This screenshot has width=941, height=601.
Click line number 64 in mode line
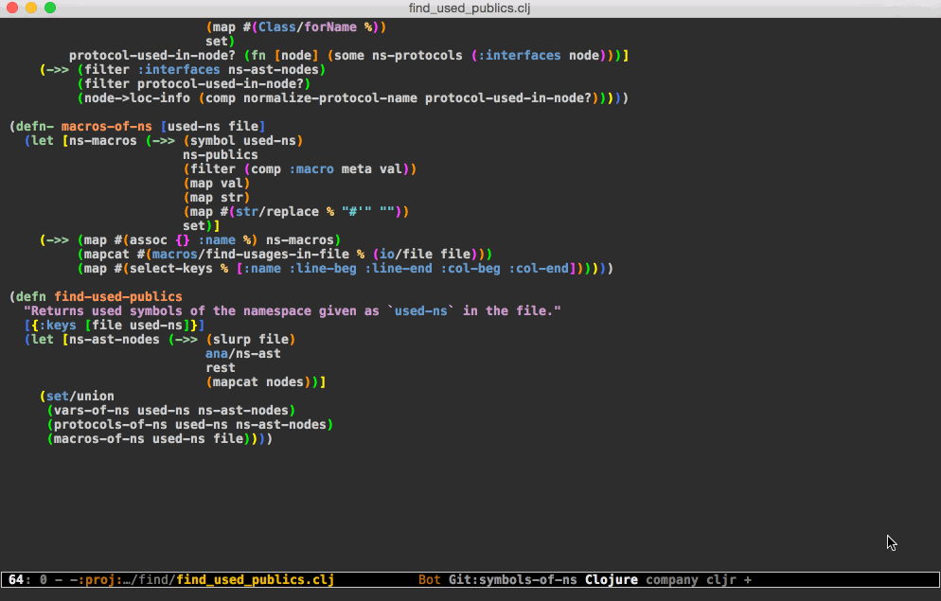click(x=16, y=579)
